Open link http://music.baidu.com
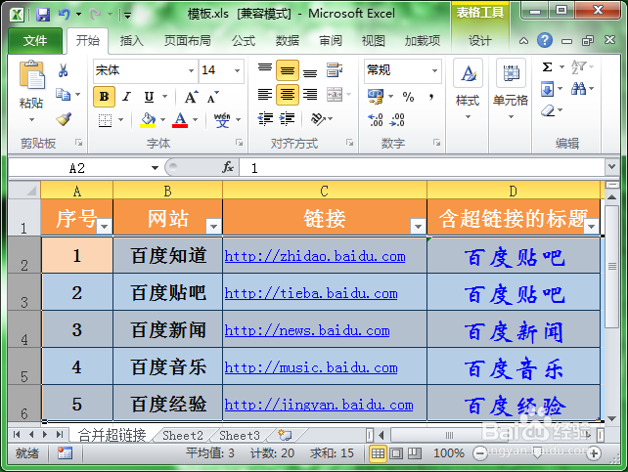The image size is (628, 472). 311,367
